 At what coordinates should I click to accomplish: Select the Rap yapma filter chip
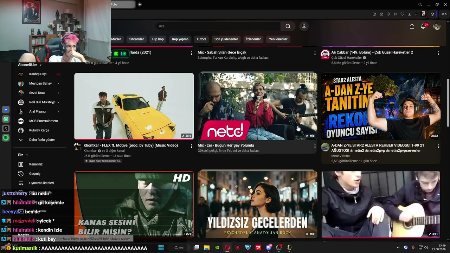point(180,39)
